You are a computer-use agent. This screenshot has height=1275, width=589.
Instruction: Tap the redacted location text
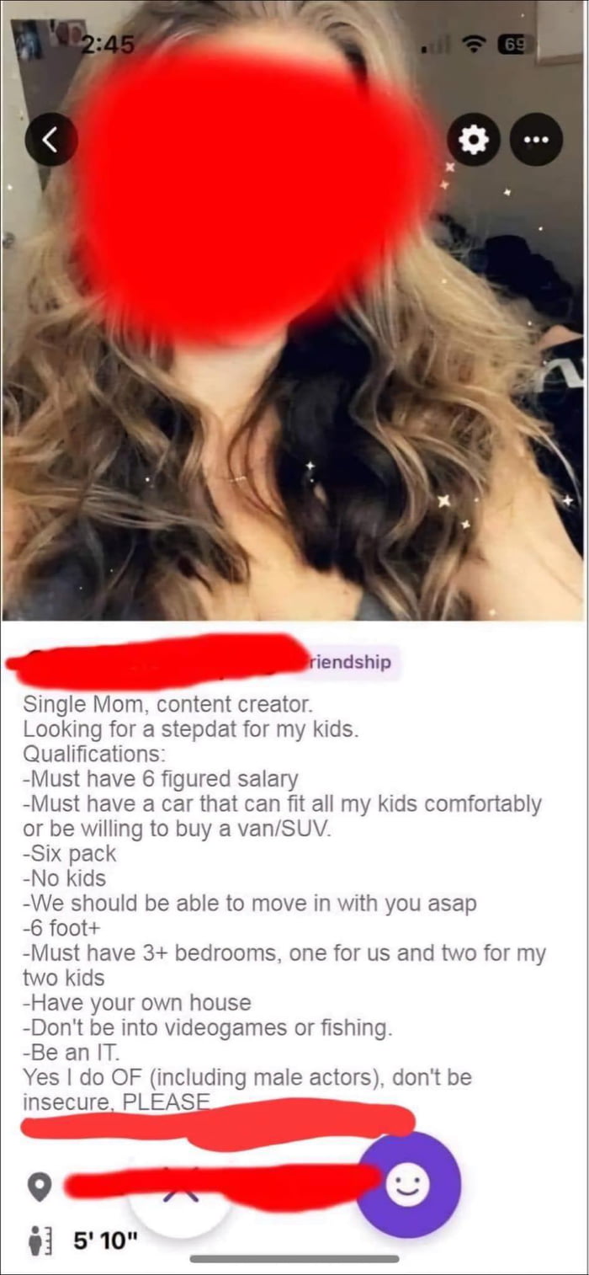pos(220,1187)
